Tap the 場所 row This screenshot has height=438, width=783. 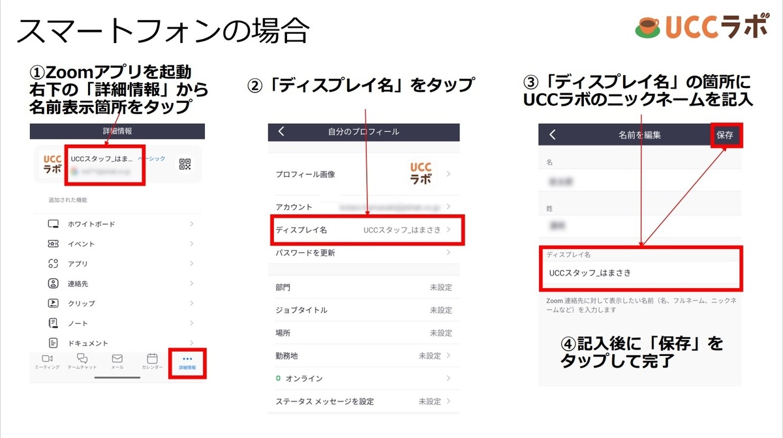point(363,333)
